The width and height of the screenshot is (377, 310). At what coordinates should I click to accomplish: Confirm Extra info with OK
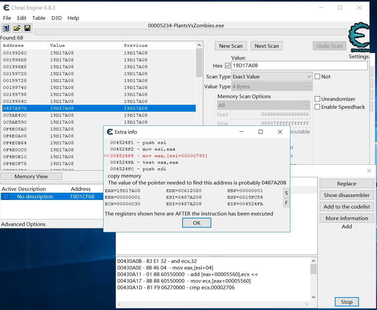click(x=197, y=223)
